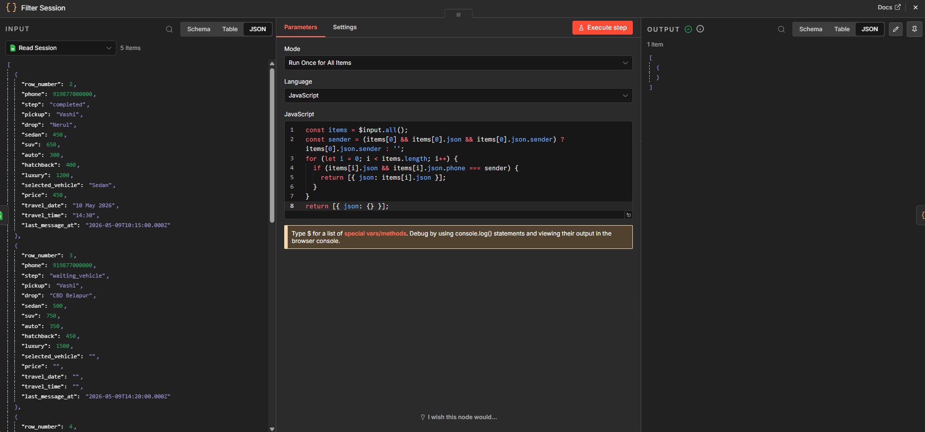This screenshot has width=925, height=432.
Task: Click 'I wish this node would...' link
Action: (459, 417)
